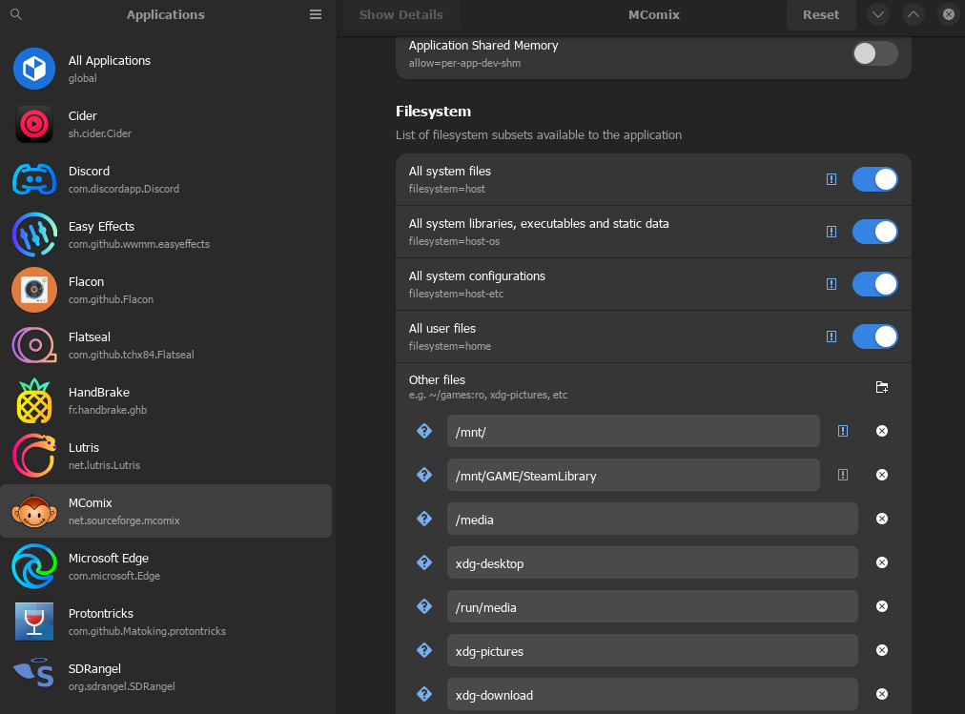Toggle All system configurations switch

(x=874, y=284)
